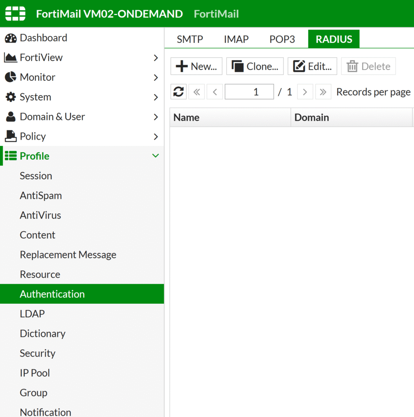This screenshot has height=417, width=414.
Task: Open the Dashboard gauge icon
Action: pyautogui.click(x=11, y=38)
